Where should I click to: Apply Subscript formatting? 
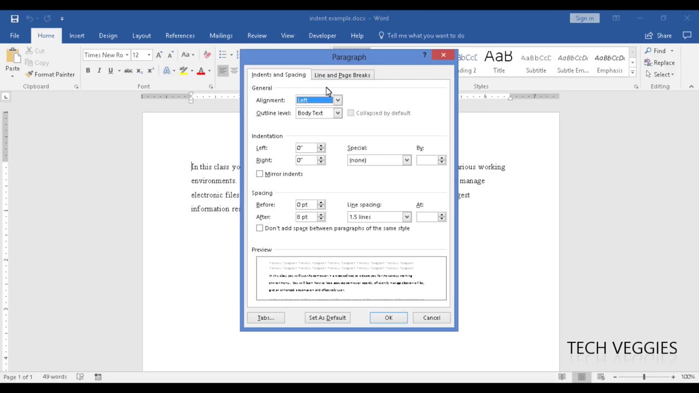click(x=139, y=71)
